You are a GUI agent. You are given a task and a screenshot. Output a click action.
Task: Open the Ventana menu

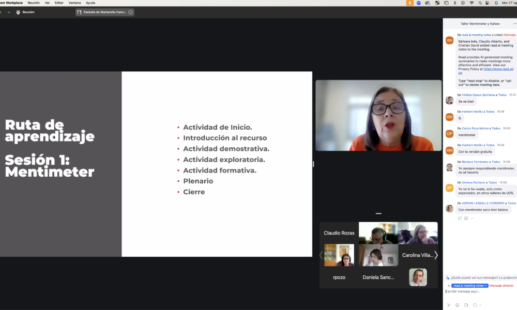(x=74, y=3)
